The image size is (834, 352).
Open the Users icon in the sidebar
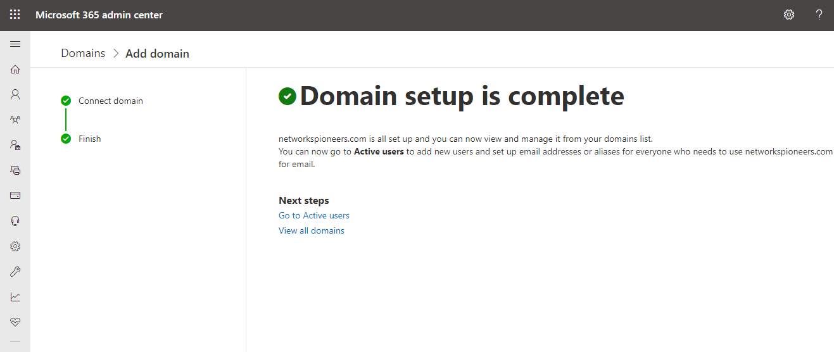tap(15, 94)
